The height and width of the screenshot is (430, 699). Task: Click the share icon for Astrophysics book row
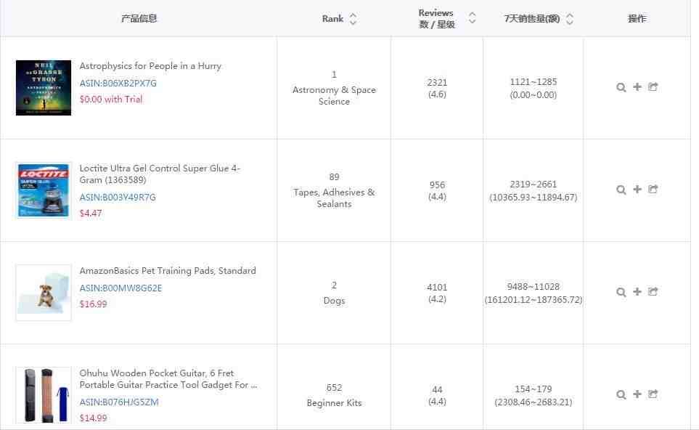pyautogui.click(x=653, y=87)
